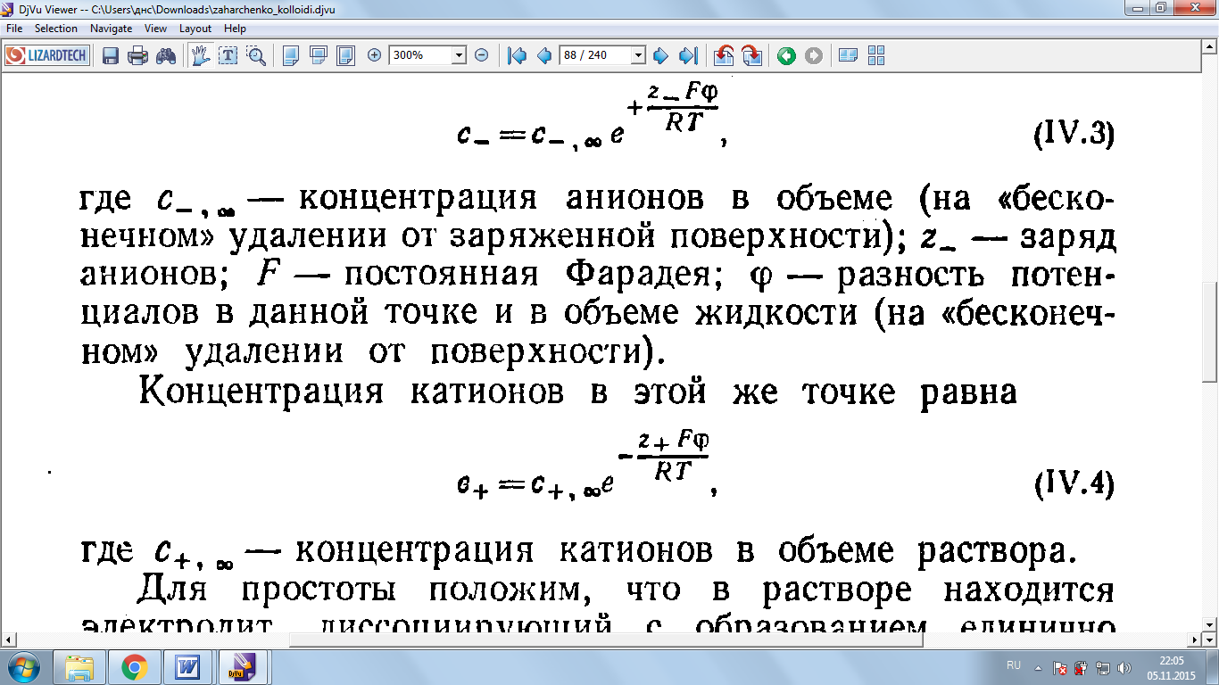Open the Windows Start menu
Image resolution: width=1219 pixels, height=685 pixels.
pyautogui.click(x=23, y=666)
